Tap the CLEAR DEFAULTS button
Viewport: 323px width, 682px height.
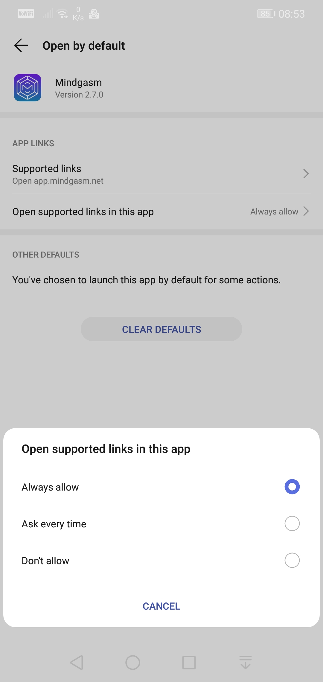tap(161, 329)
